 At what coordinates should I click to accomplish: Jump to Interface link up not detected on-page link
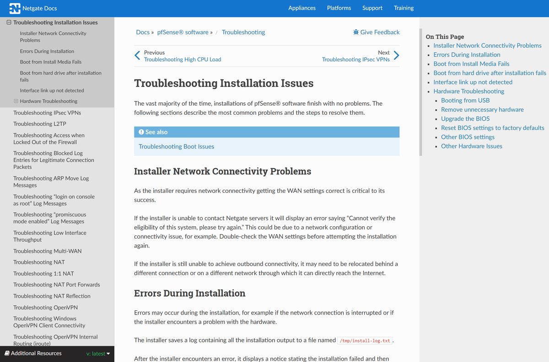point(473,82)
